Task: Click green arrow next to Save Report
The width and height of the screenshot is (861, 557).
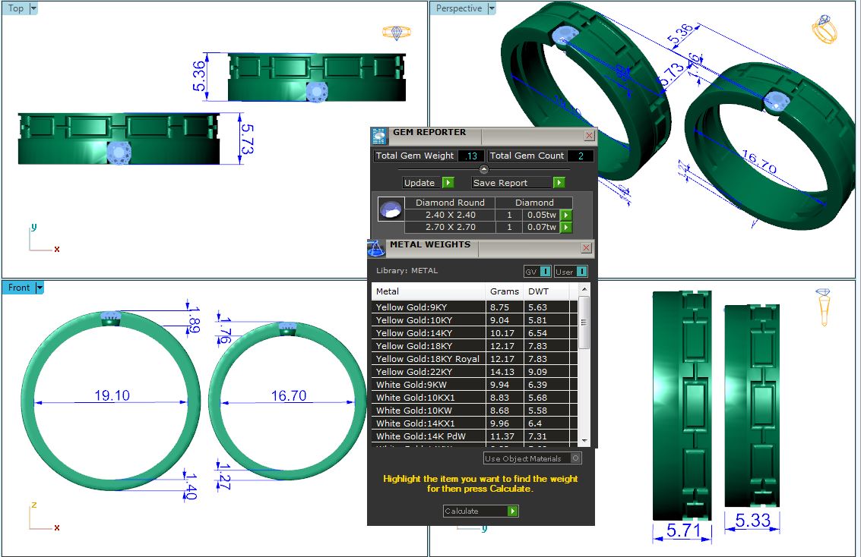Action: click(559, 183)
